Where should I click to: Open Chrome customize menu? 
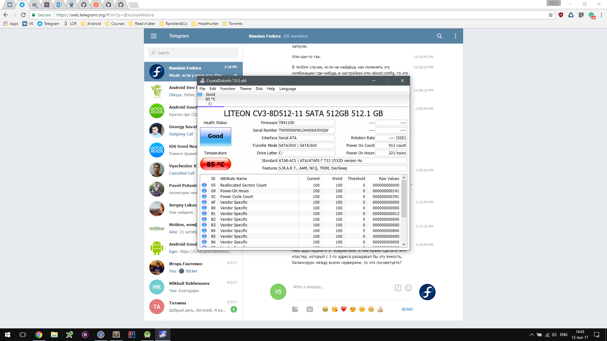click(601, 15)
